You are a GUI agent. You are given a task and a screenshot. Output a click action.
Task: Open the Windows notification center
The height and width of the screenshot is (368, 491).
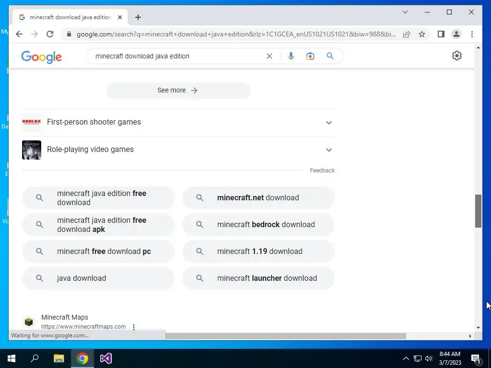coord(476,359)
